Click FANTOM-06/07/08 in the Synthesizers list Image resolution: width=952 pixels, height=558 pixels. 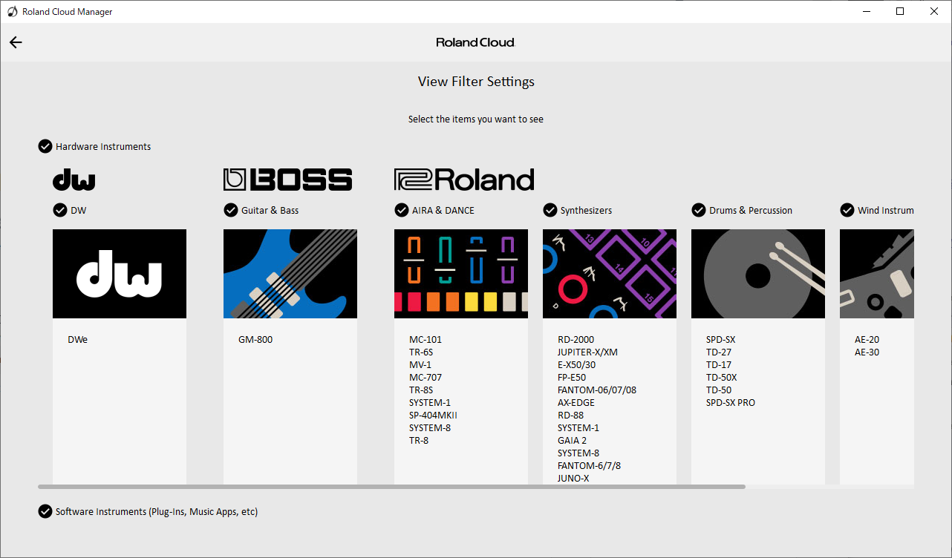pos(597,390)
